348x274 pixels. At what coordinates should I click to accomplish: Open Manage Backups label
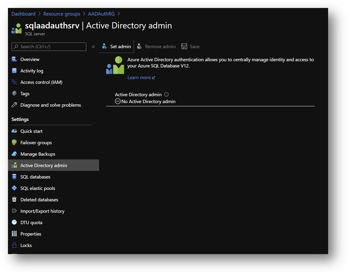coord(38,154)
